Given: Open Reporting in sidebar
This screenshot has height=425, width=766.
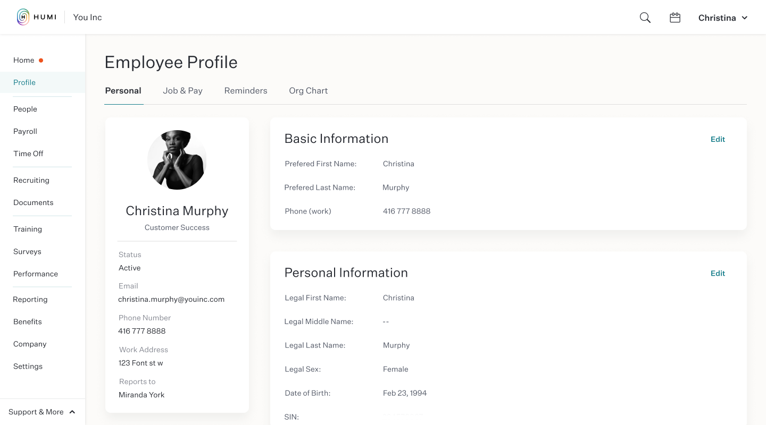Looking at the screenshot, I should tap(30, 299).
